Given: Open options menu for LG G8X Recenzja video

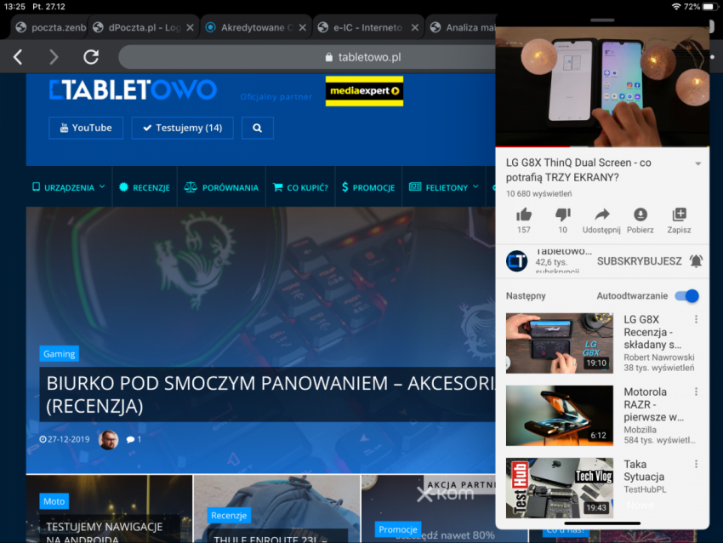Looking at the screenshot, I should coord(696,319).
